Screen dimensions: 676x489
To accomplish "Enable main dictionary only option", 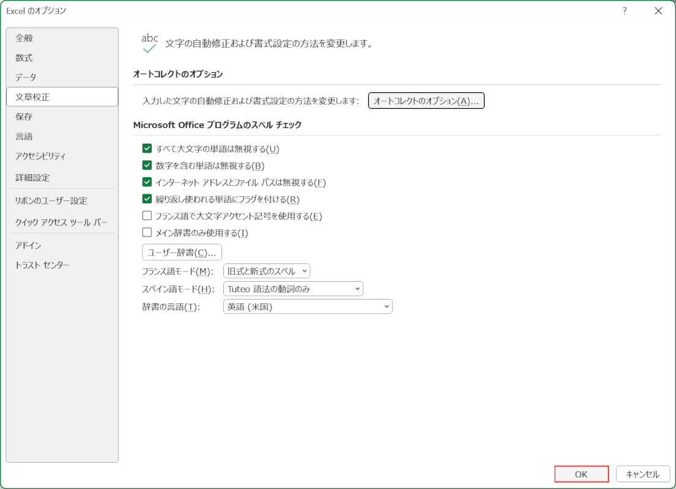I will [x=147, y=232].
